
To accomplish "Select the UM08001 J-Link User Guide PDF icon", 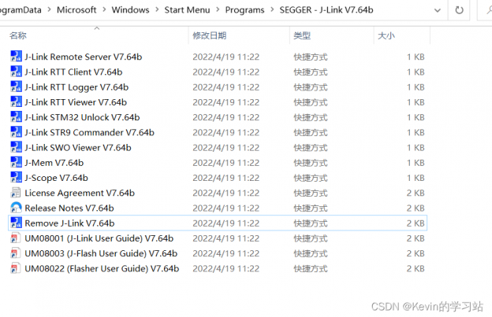I will [x=17, y=238].
